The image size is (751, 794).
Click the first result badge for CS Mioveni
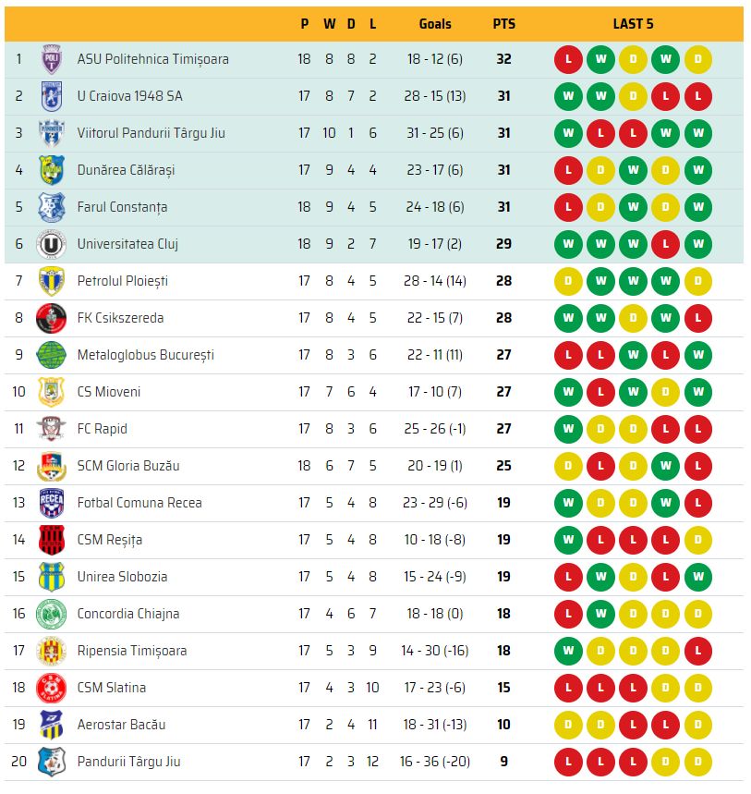pyautogui.click(x=568, y=392)
